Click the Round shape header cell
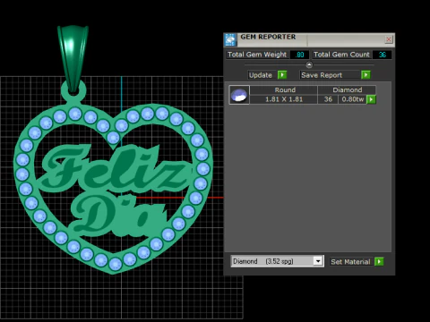This screenshot has width=430, height=322. coord(284,90)
